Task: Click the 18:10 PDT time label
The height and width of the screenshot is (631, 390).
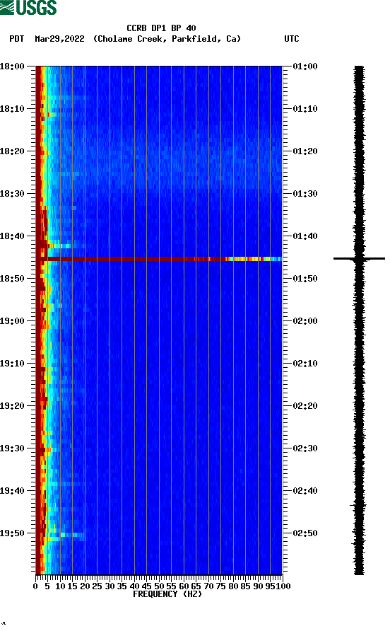Action: click(12, 109)
